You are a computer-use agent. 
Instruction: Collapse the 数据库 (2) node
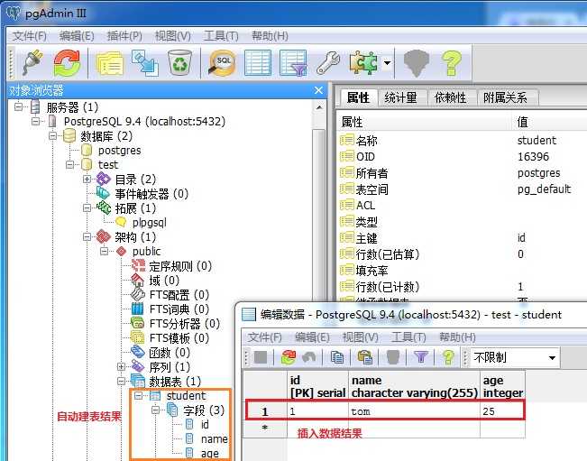(x=52, y=136)
